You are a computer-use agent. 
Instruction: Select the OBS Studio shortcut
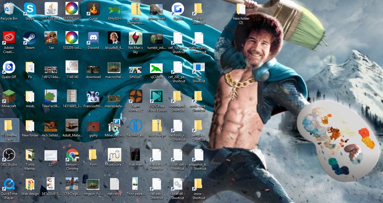click(9, 155)
